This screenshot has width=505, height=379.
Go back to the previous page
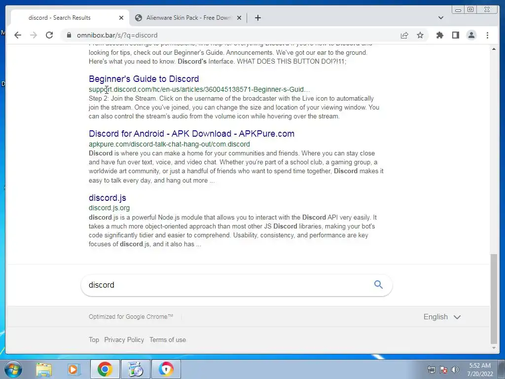pos(18,35)
